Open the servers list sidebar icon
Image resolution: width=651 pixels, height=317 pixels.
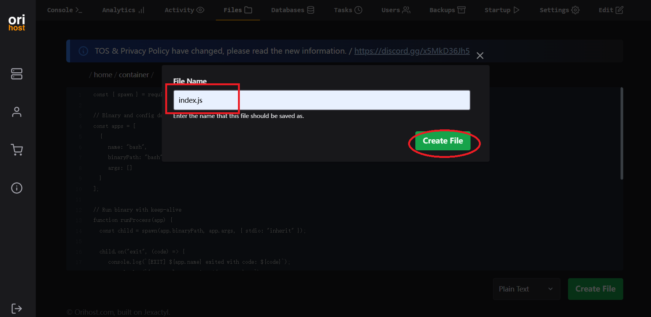(17, 74)
